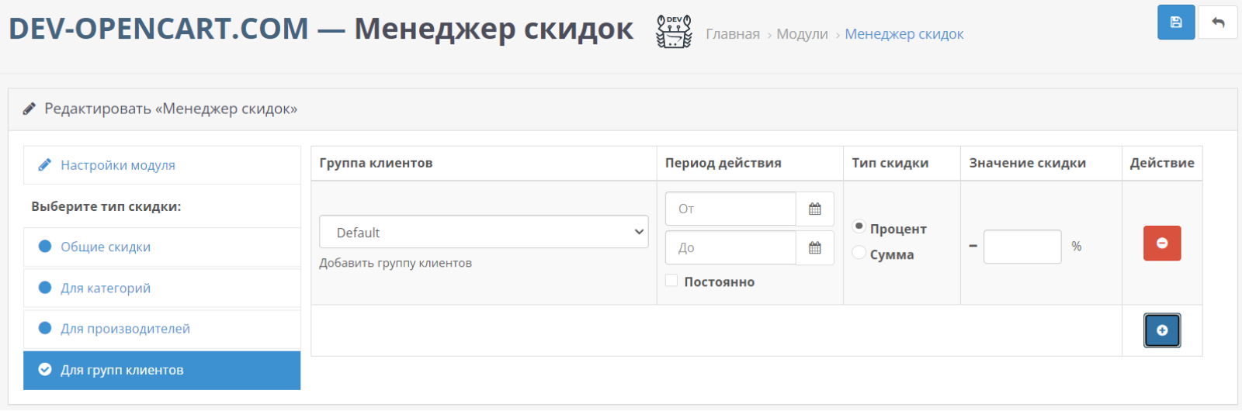Screen dimensions: 1242x411
Task: Focus the 'От' start date field
Action: click(730, 209)
